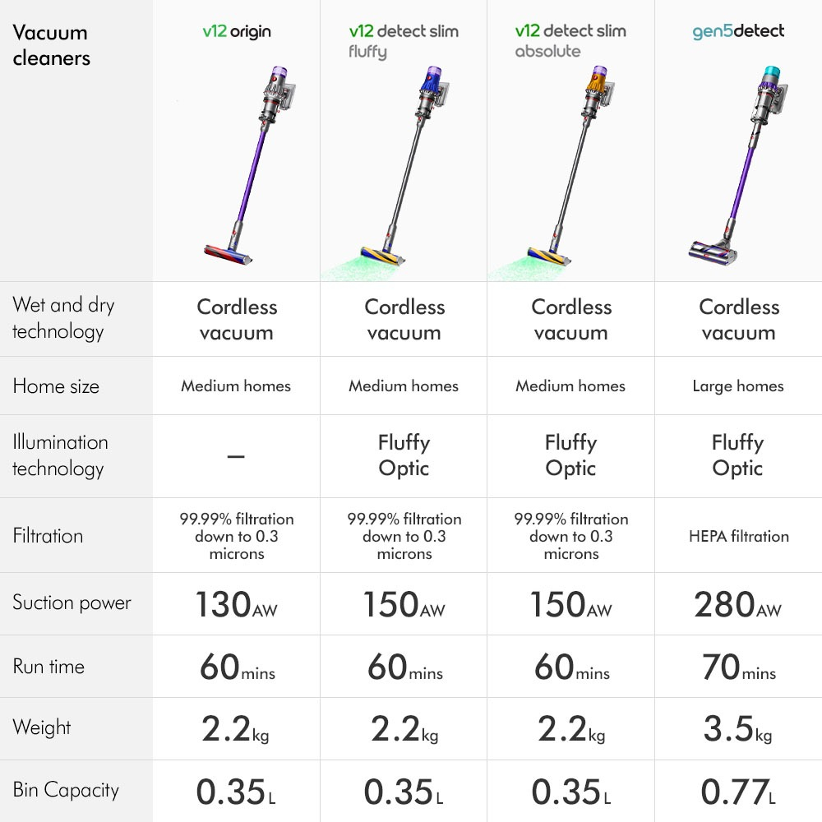Choose the Suction power row label

pos(72,603)
